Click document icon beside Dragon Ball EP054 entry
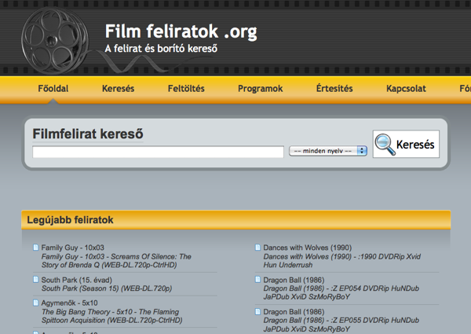 257,280
